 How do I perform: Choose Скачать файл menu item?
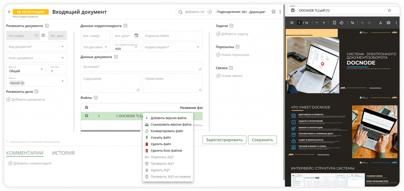(x=168, y=137)
